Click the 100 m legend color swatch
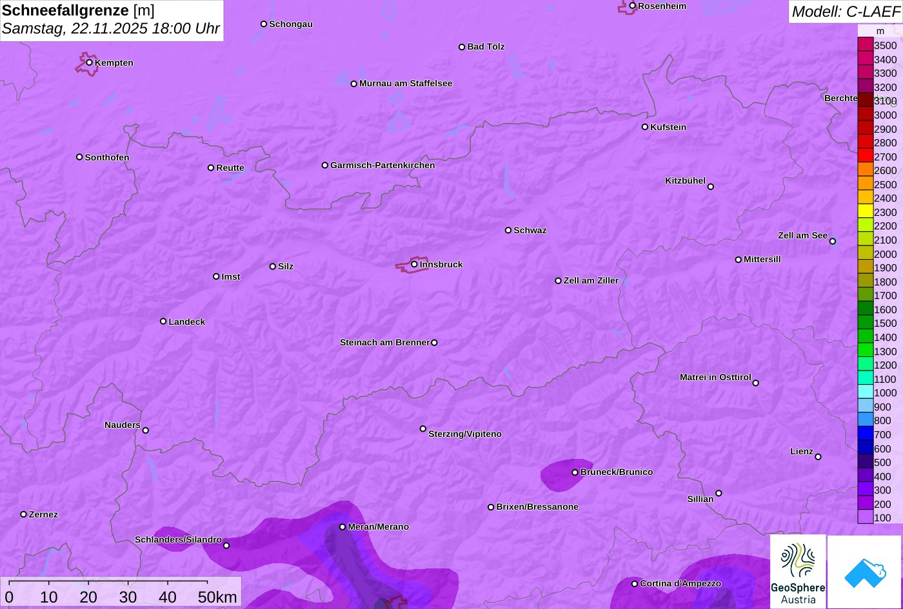The height and width of the screenshot is (609, 903). [x=865, y=517]
